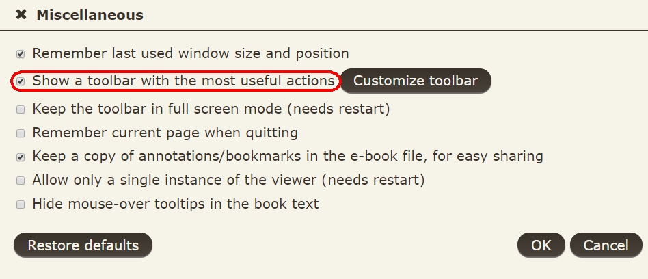The height and width of the screenshot is (279, 648).
Task: Click the "Remember last used window size" label text
Action: pyautogui.click(x=191, y=53)
